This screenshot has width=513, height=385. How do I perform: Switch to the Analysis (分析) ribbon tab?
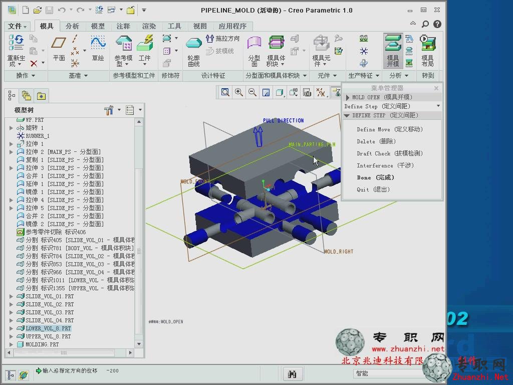[x=72, y=26]
